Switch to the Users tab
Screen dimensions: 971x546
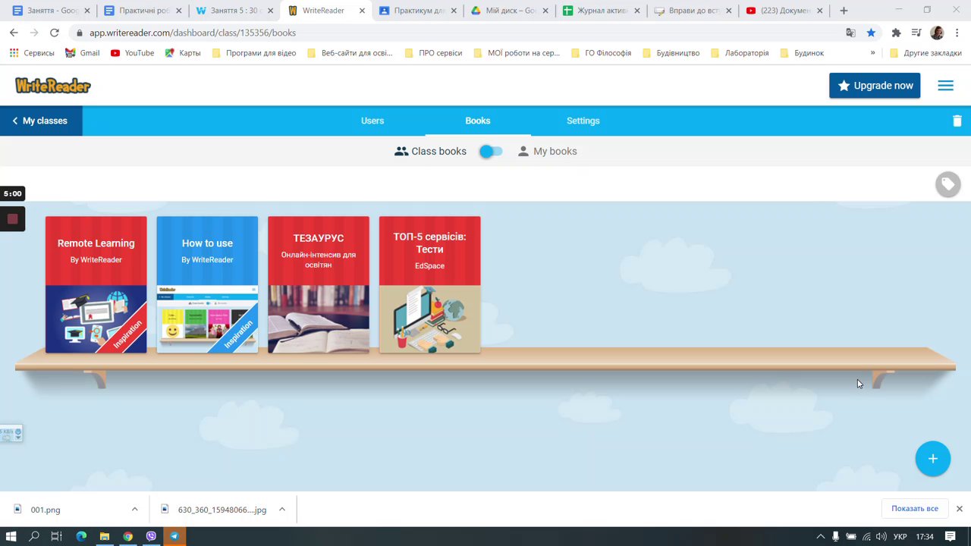tap(372, 121)
